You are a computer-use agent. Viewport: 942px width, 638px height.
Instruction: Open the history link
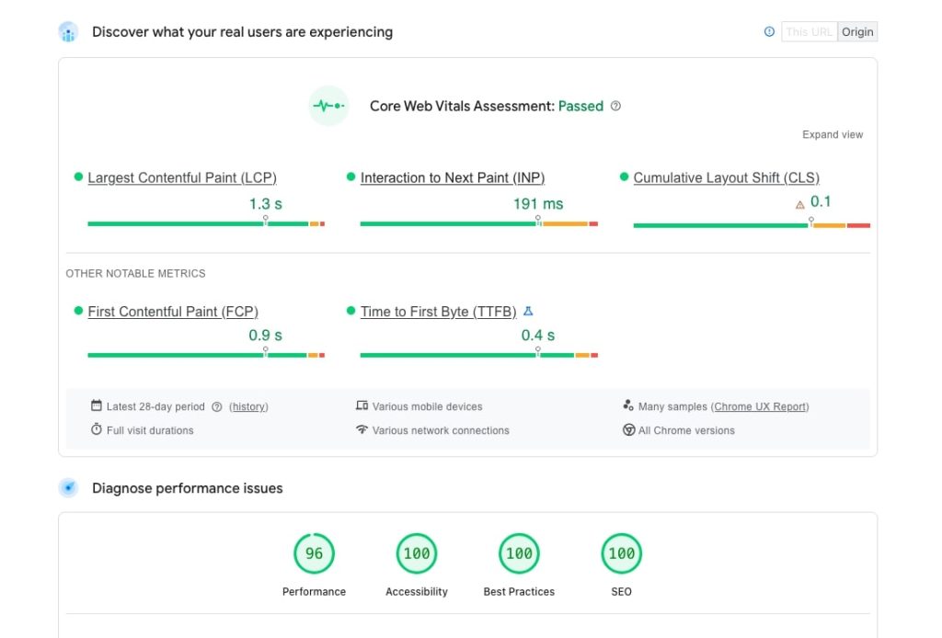247,405
